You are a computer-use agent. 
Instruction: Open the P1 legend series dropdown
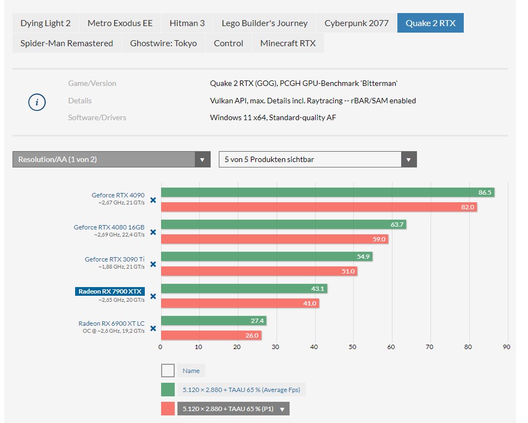click(234, 409)
